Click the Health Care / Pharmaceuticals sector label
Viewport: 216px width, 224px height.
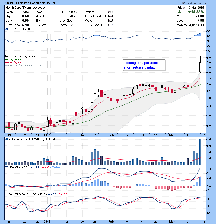pos(25,8)
